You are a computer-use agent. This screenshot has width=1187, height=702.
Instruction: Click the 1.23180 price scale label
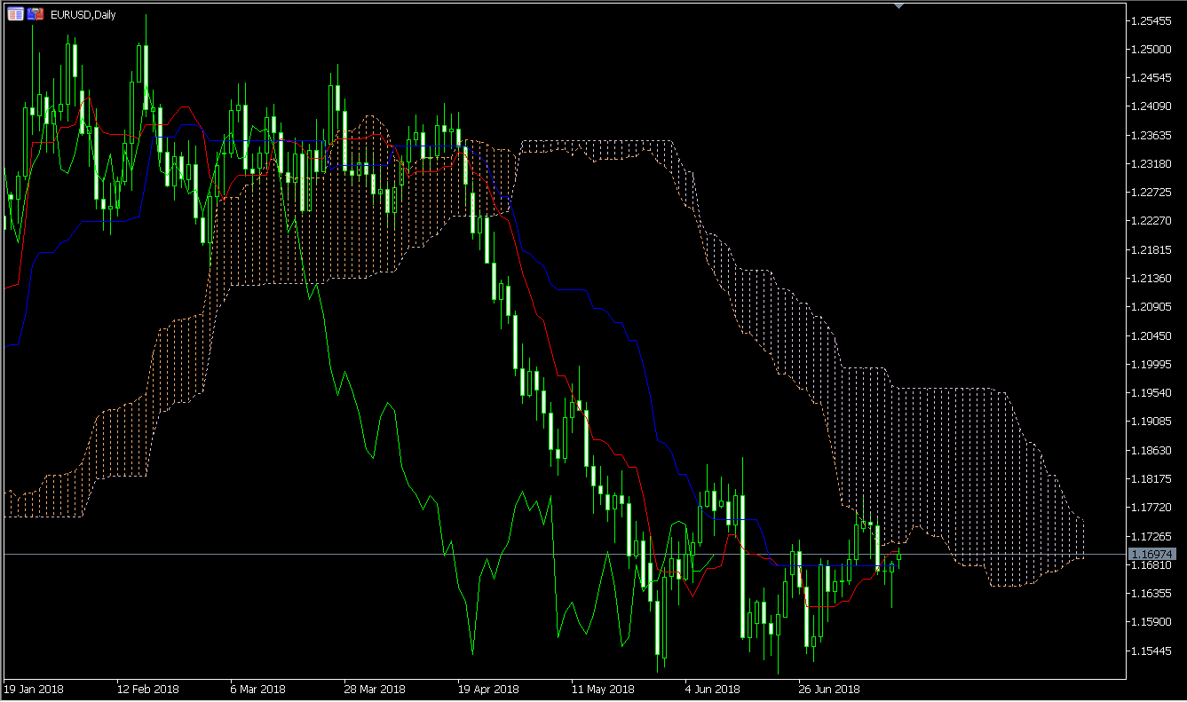click(x=1150, y=164)
